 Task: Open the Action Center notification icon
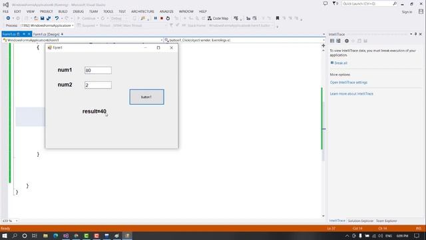[x=417, y=235]
